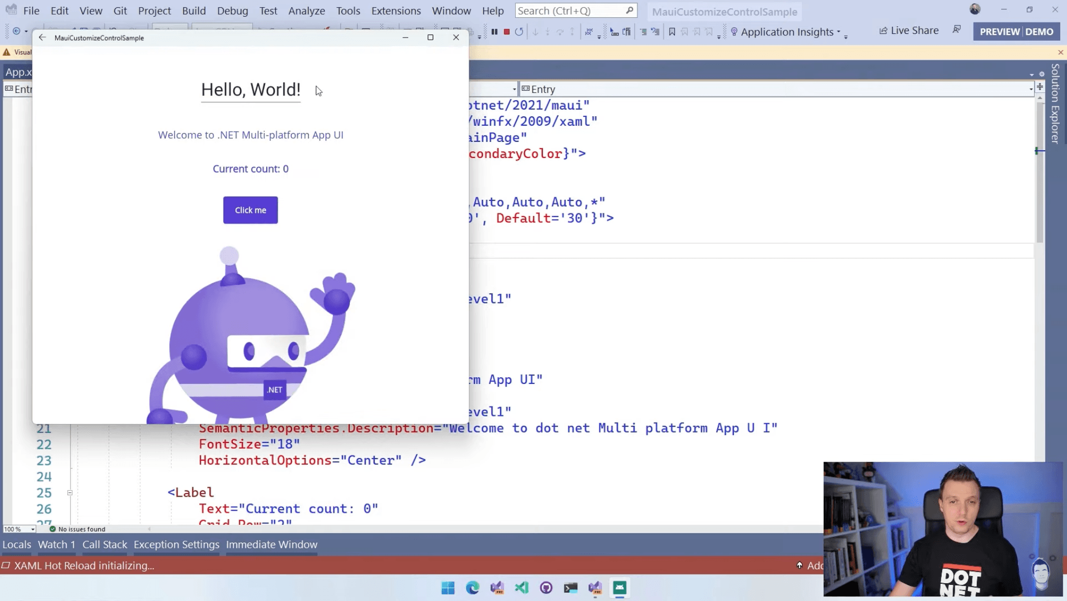
Task: Open the Windows Start menu
Action: (448, 588)
